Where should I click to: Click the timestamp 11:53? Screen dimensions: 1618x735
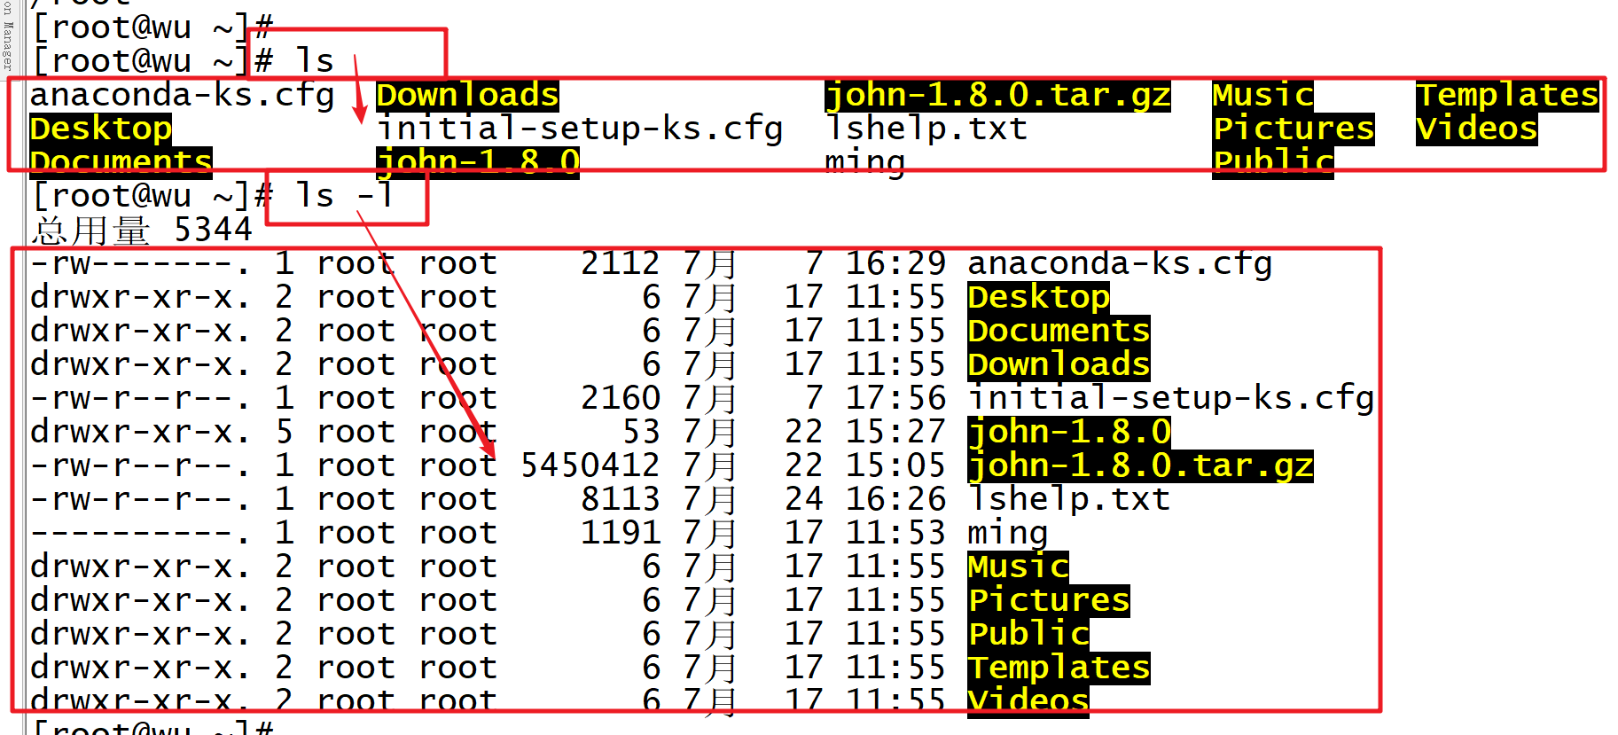click(895, 533)
